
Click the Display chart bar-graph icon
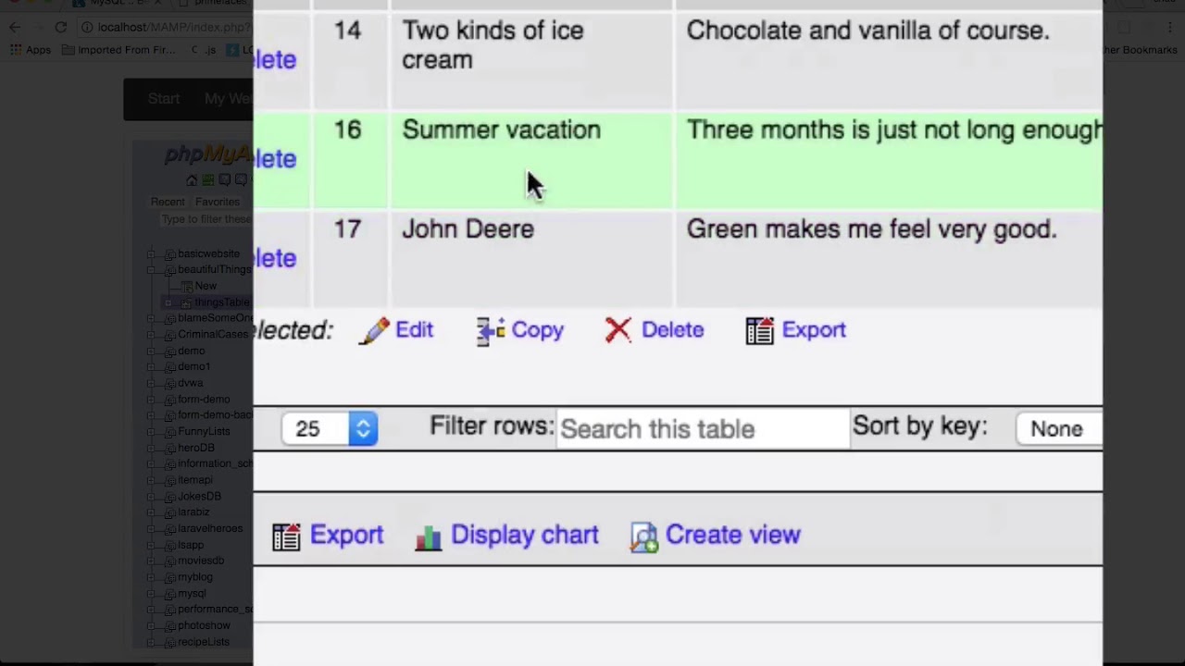pos(428,536)
